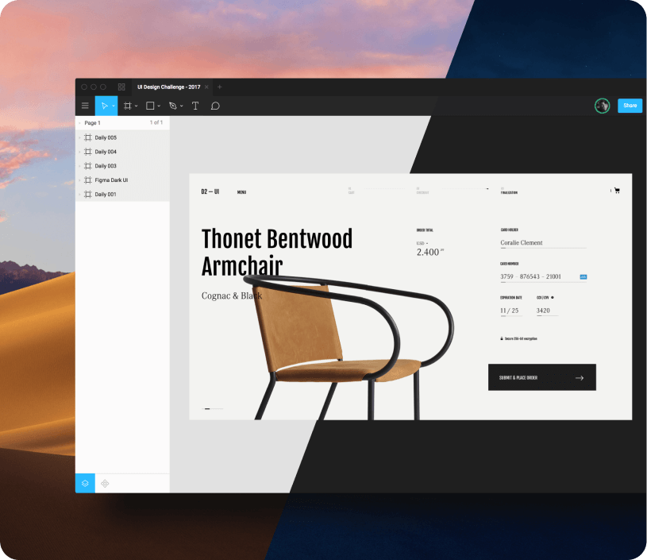Image resolution: width=647 pixels, height=560 pixels.
Task: Open a new tab with plus button
Action: click(x=220, y=87)
